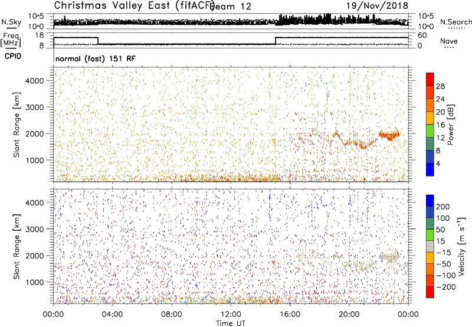This screenshot has height=327, width=472.
Task: Pick the red bottom segment of velocity colorbar
Action: (430, 292)
